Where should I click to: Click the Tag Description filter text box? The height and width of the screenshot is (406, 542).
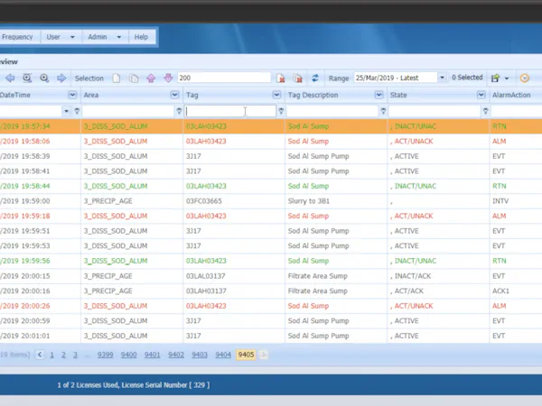(x=332, y=111)
